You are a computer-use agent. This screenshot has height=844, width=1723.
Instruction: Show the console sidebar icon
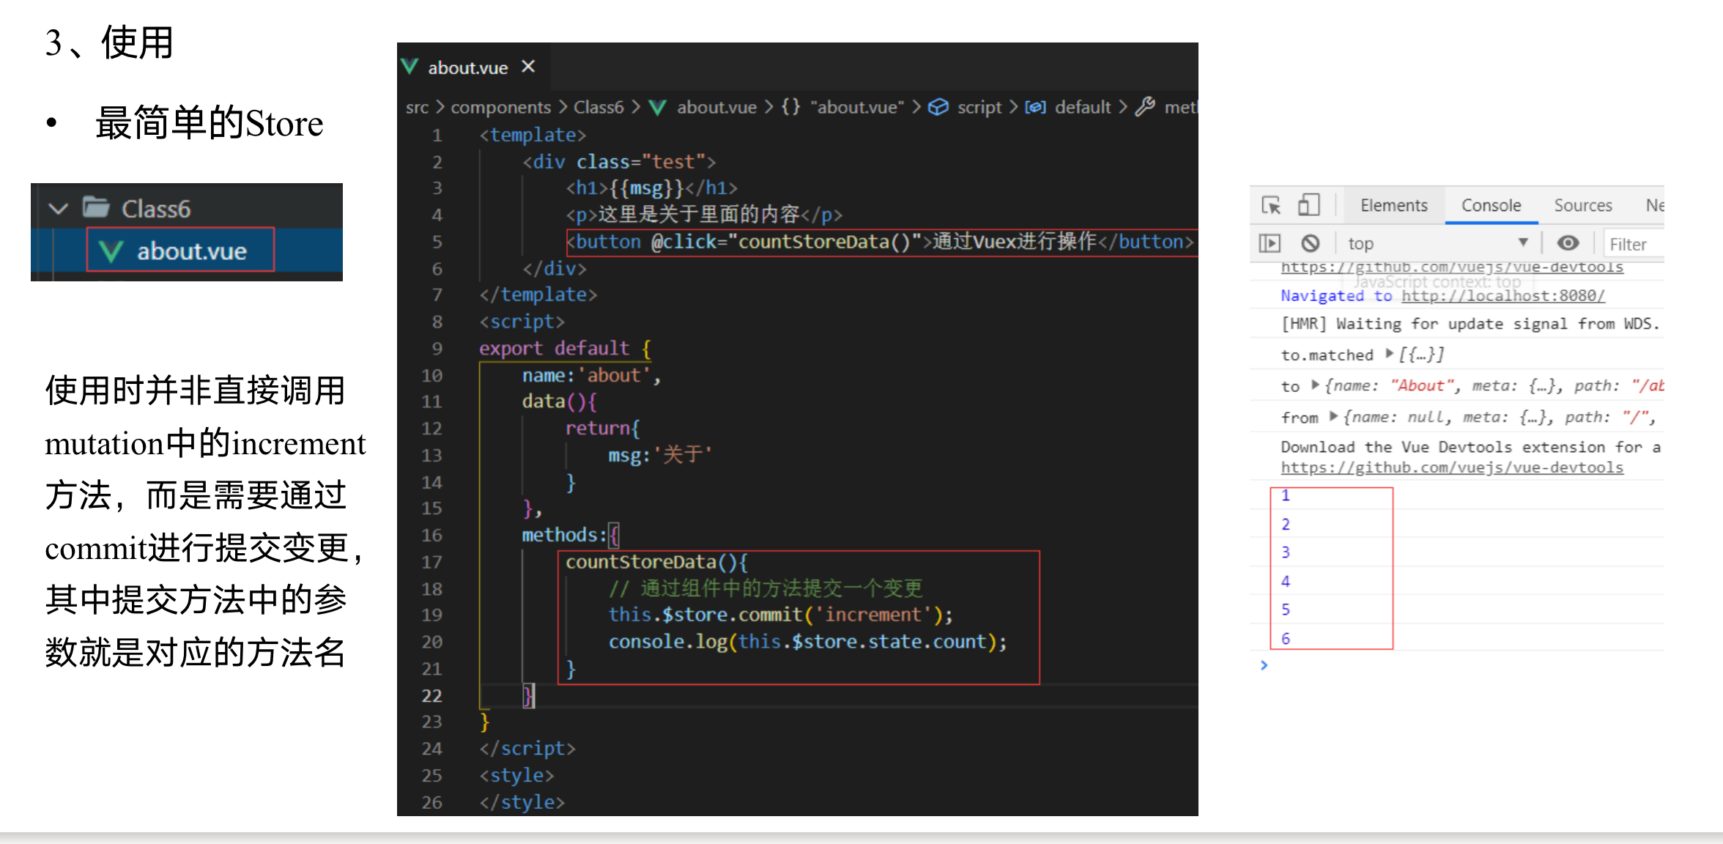click(x=1269, y=243)
